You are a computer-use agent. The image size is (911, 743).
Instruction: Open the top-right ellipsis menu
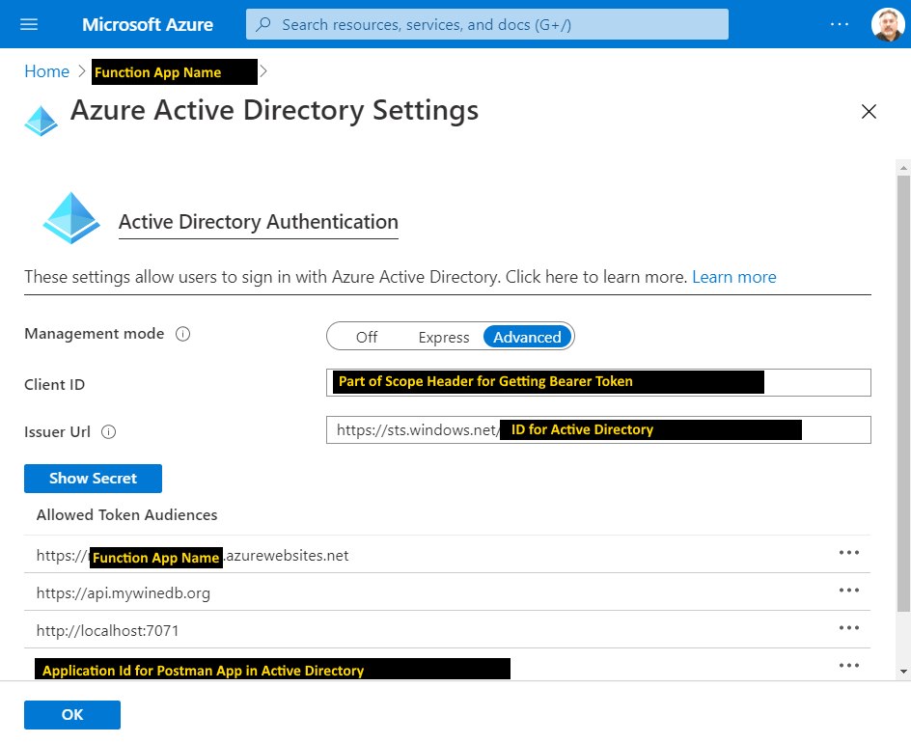point(839,24)
